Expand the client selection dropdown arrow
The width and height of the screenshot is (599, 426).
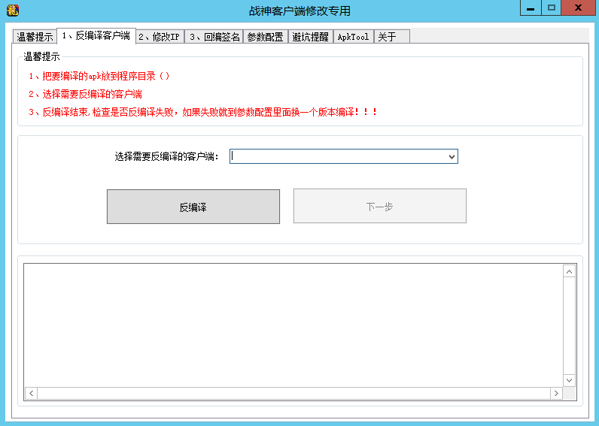click(452, 156)
